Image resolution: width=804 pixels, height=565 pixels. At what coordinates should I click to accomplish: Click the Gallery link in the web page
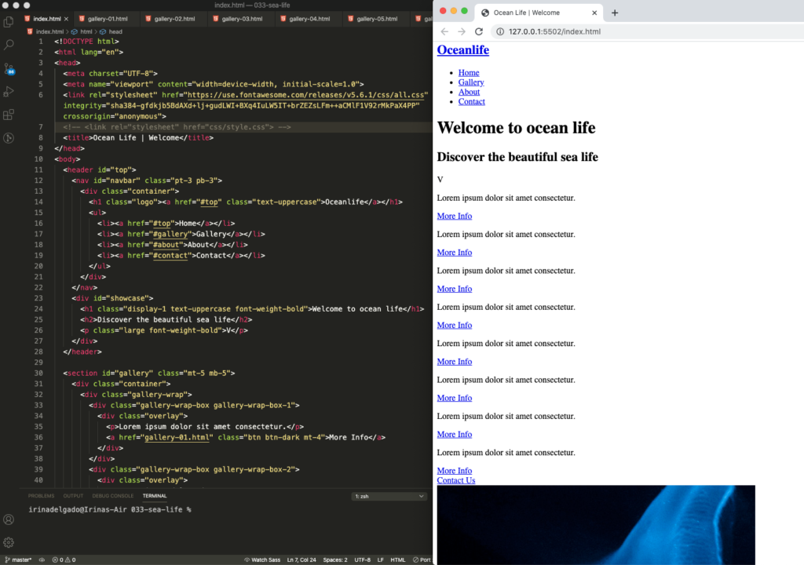pos(471,82)
